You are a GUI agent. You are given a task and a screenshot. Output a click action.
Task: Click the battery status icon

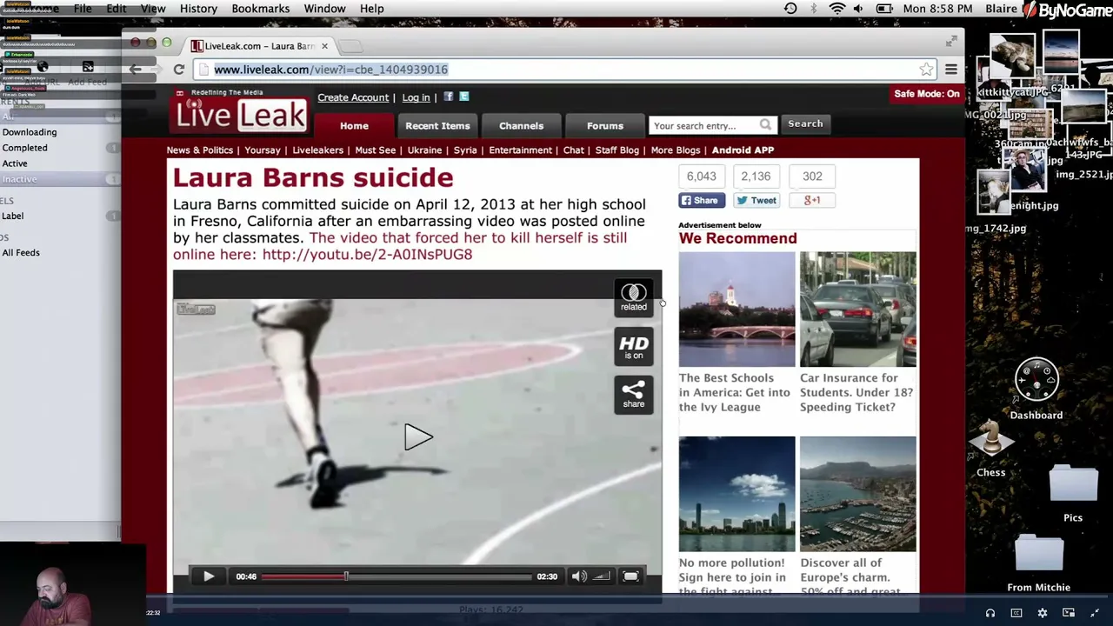point(884,9)
